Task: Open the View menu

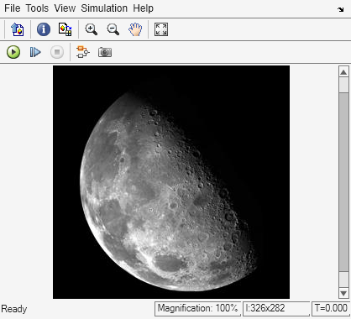Action: tap(65, 8)
